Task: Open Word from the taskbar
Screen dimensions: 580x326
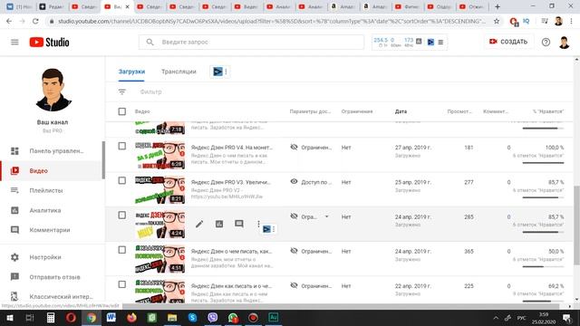Action: pos(111,318)
